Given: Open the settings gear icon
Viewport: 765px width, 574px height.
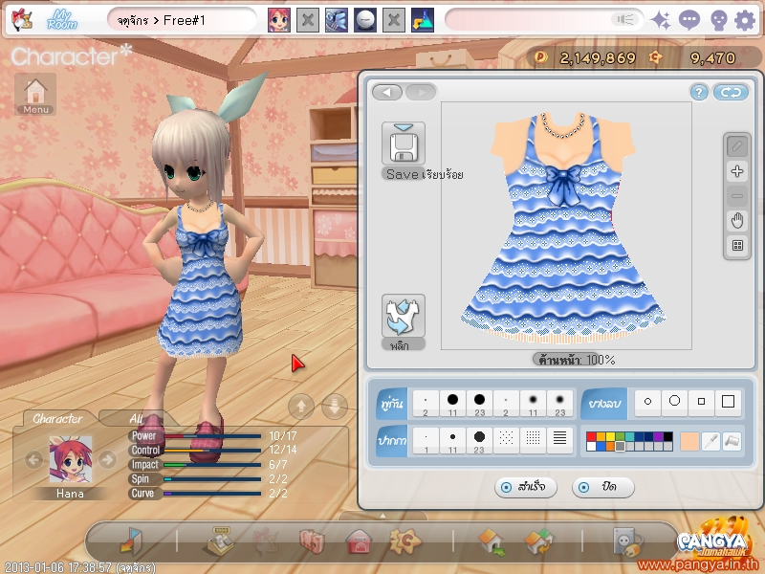Looking at the screenshot, I should [x=745, y=20].
